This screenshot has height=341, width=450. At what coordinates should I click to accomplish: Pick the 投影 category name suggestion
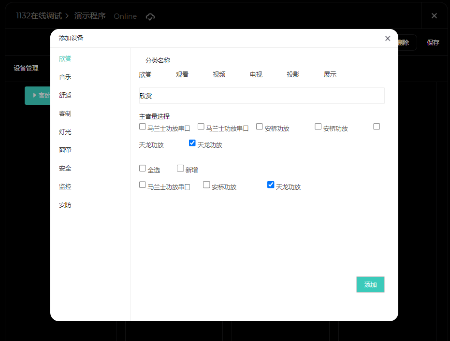pyautogui.click(x=293, y=74)
